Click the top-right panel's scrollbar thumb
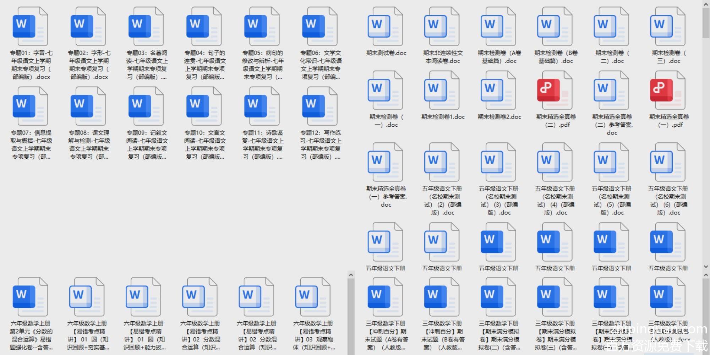The image size is (710, 355). (x=706, y=21)
